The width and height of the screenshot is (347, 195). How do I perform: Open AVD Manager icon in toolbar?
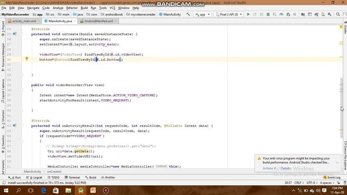click(323, 15)
